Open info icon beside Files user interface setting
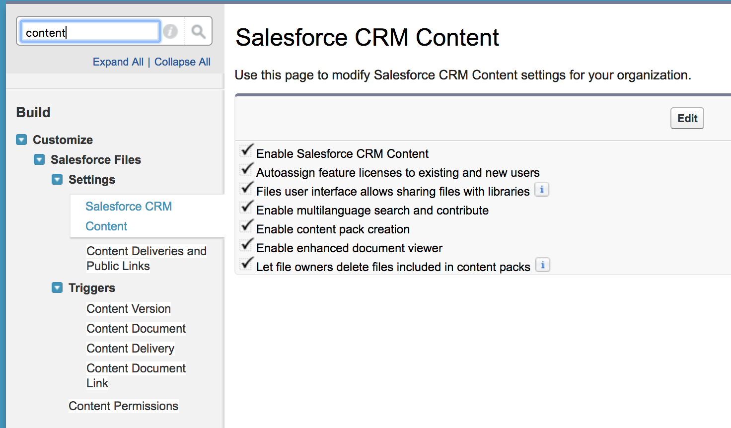 click(542, 190)
